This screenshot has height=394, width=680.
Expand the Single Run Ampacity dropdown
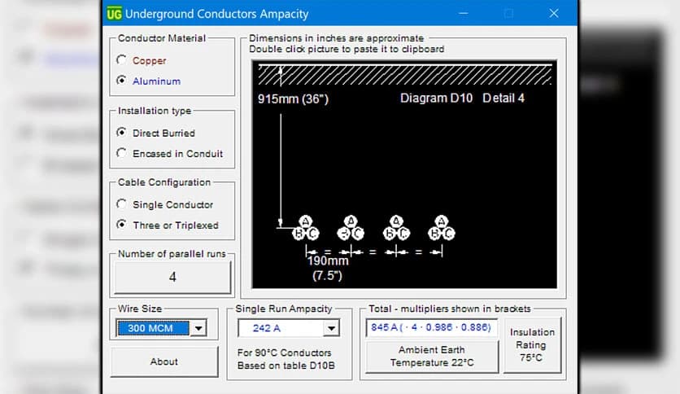(330, 329)
